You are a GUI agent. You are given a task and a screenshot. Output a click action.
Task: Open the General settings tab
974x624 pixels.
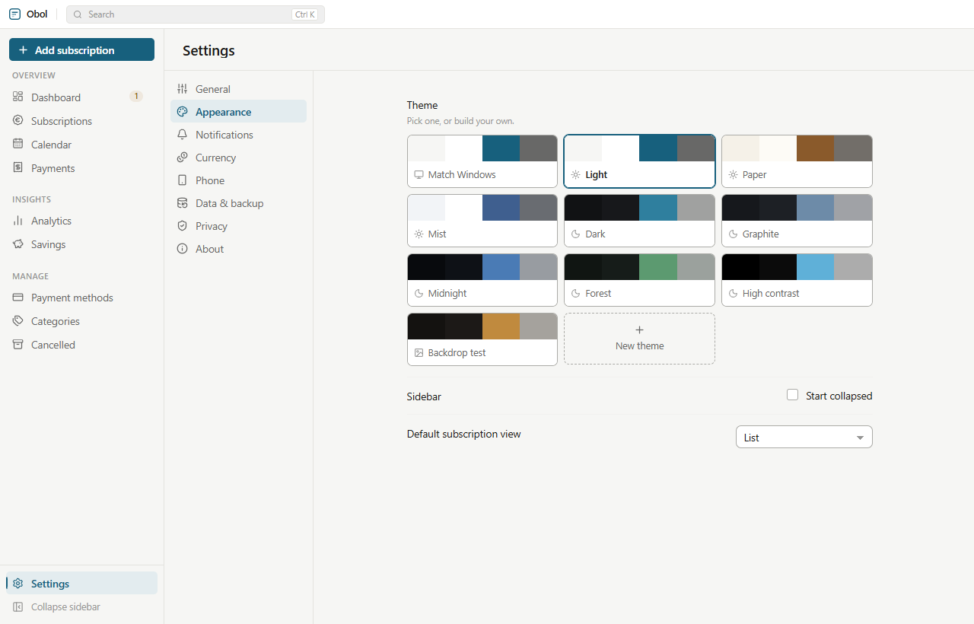[x=238, y=89]
